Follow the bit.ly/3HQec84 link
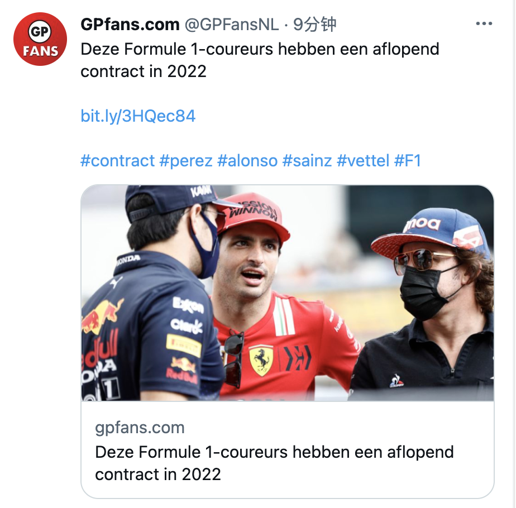The image size is (516, 508). coord(138,116)
